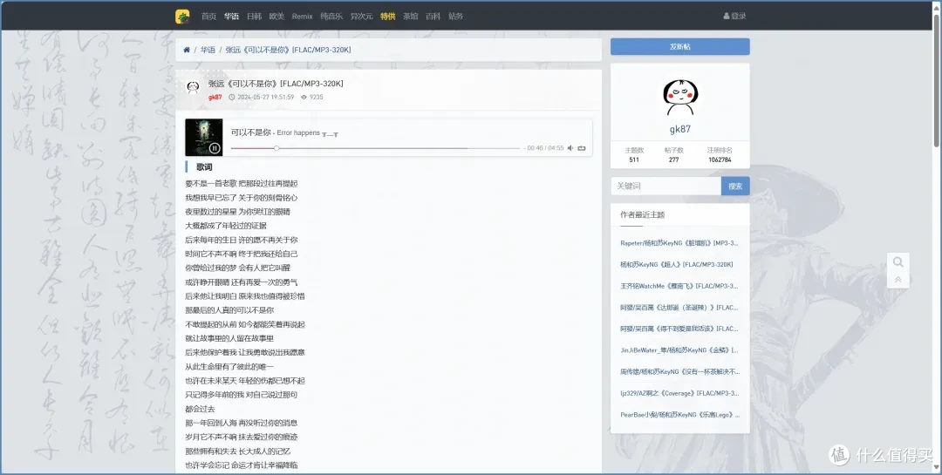Open the JinJiBeWater 《金鳞》 topic

coord(679,350)
